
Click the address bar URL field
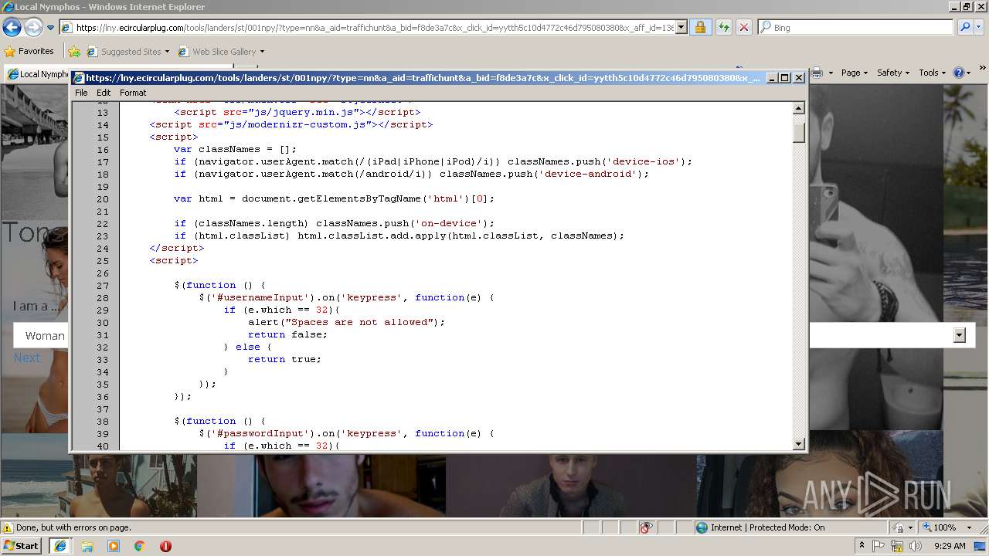[x=367, y=28]
